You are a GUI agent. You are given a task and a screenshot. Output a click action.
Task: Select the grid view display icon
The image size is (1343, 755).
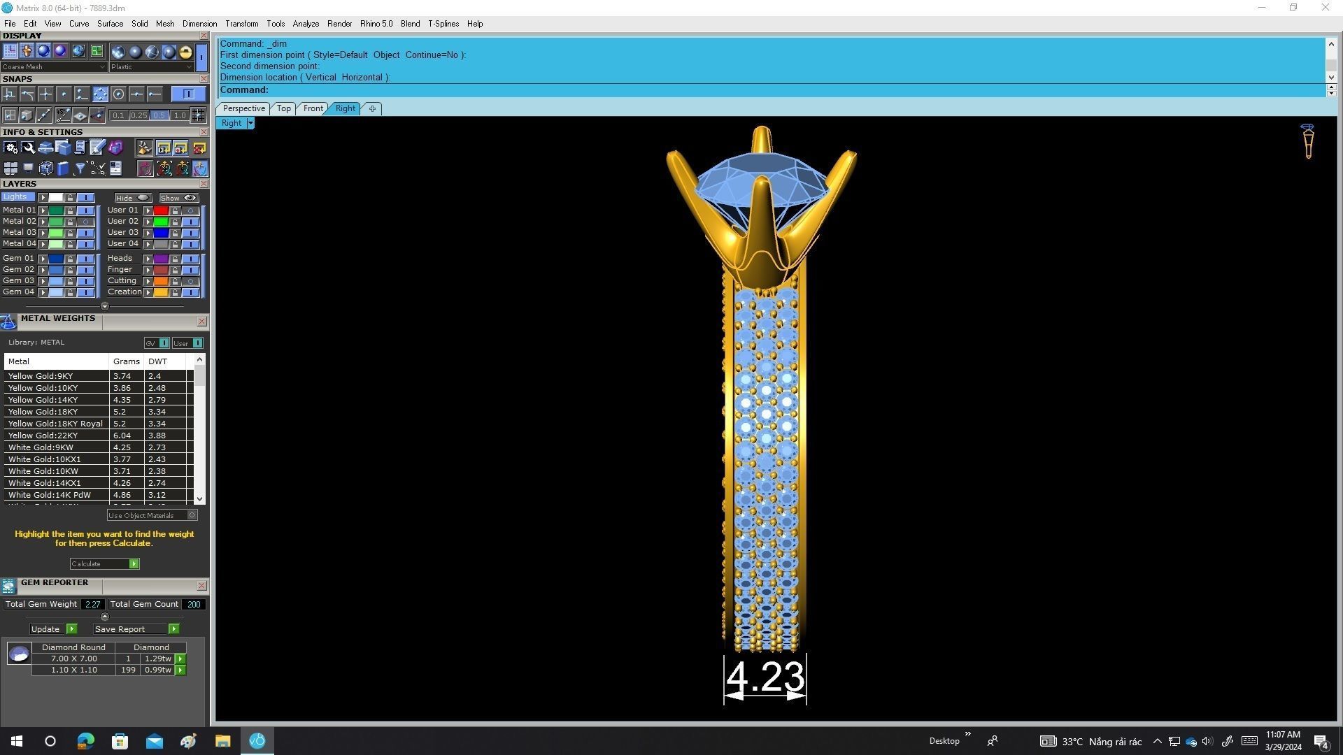(x=10, y=51)
